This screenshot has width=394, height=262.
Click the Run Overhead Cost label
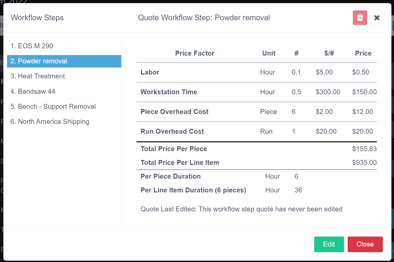coord(172,131)
